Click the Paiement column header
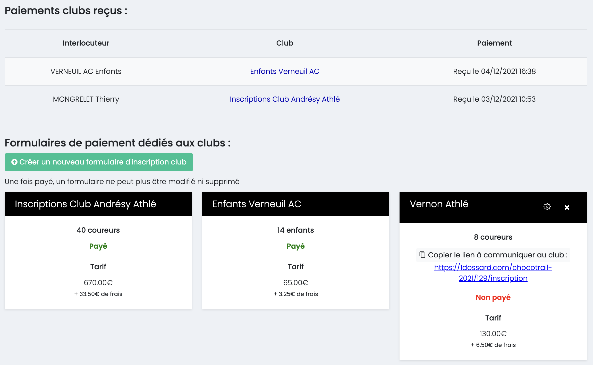The height and width of the screenshot is (365, 593). click(x=494, y=43)
